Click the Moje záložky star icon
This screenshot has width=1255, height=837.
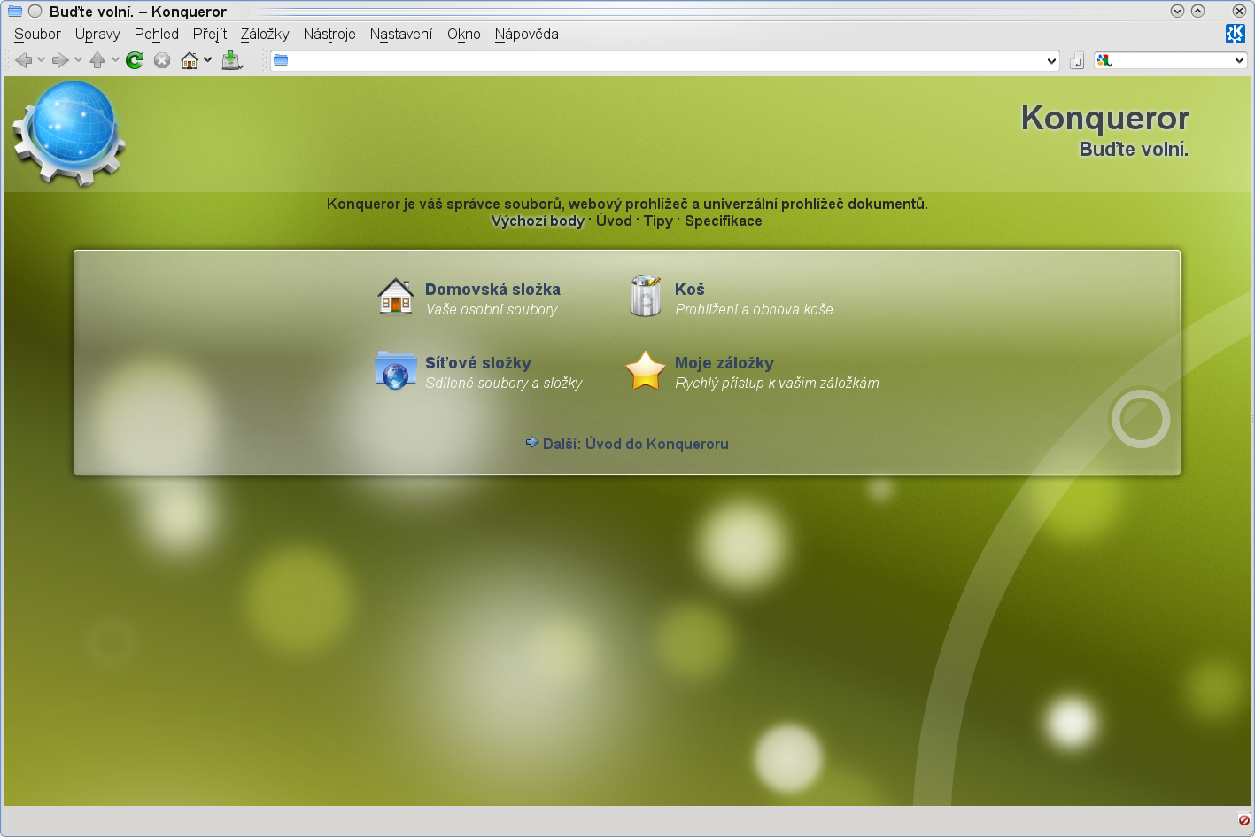646,370
